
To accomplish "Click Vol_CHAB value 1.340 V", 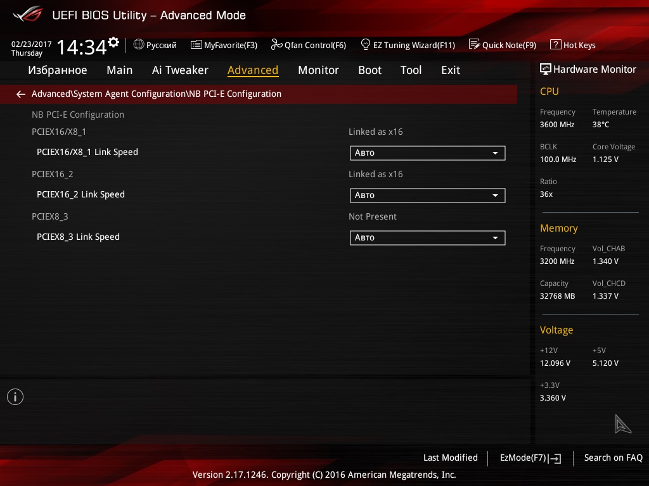I will [x=605, y=261].
